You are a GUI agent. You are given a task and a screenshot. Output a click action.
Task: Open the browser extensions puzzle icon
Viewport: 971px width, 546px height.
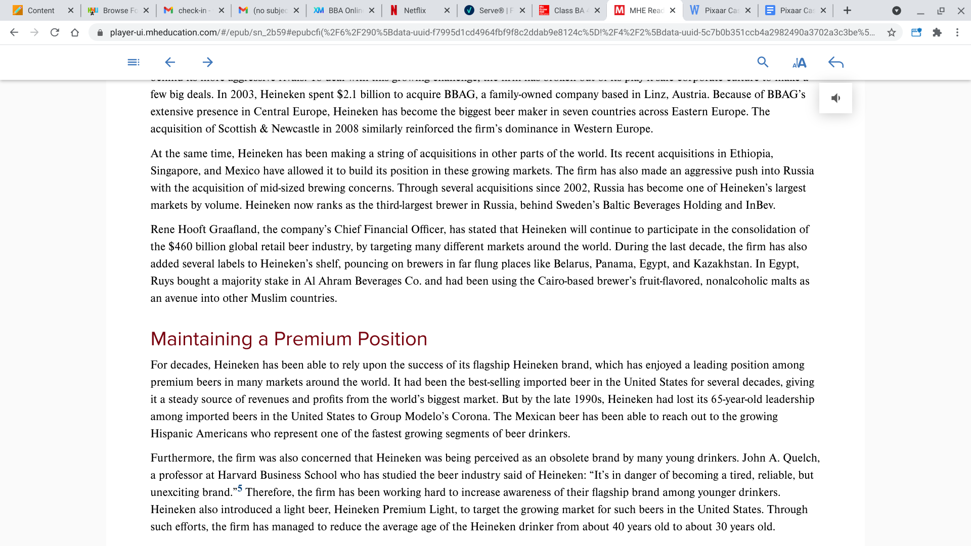point(937,32)
